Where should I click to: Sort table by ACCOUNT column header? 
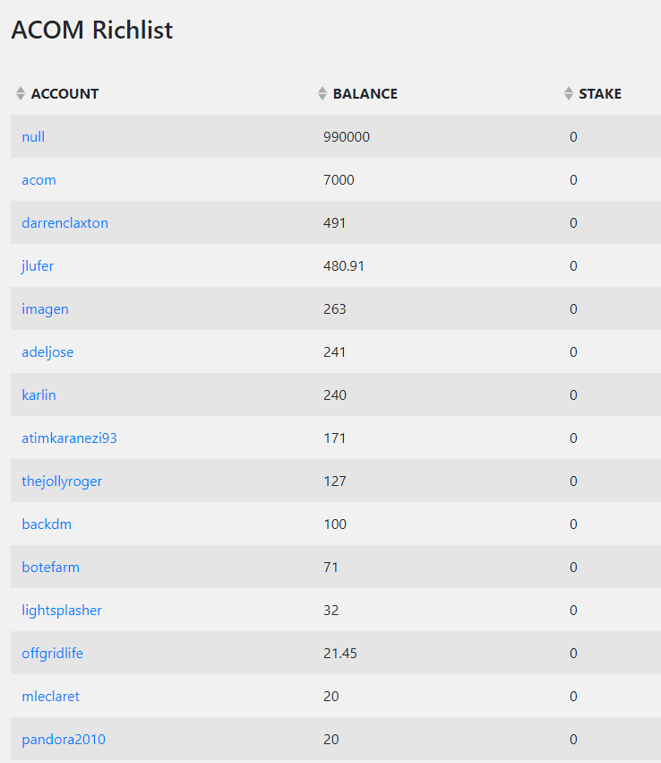pos(64,94)
